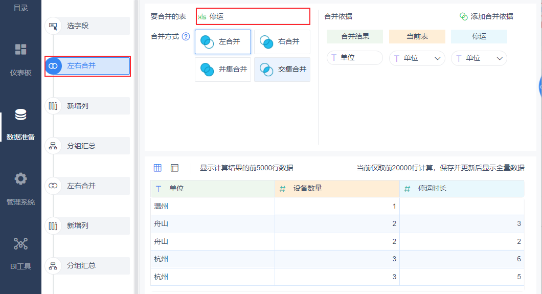The height and width of the screenshot is (294, 542).
Task: Open the BI工具 icon
Action: (20, 243)
